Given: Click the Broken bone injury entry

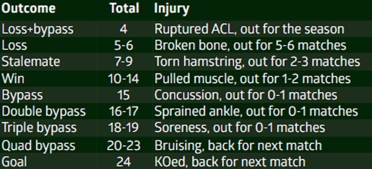Looking at the screenshot, I should [x=250, y=45].
